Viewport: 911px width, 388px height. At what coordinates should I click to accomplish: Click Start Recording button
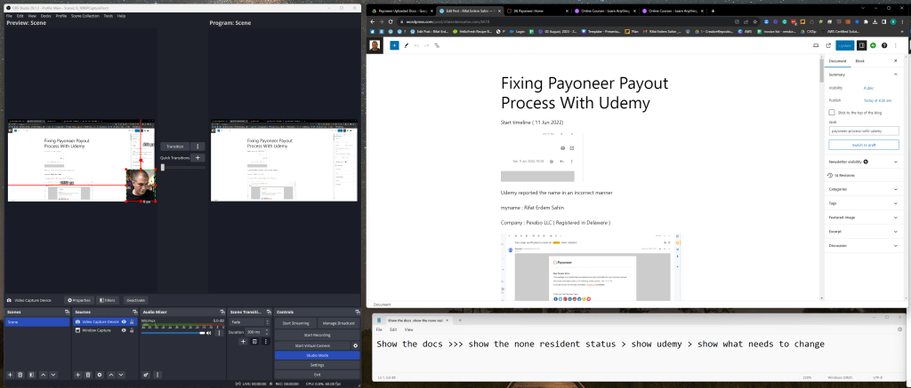pyautogui.click(x=317, y=335)
